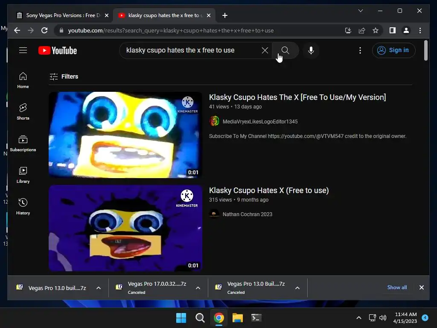Click Show all downloads
The width and height of the screenshot is (437, 328).
tap(397, 287)
